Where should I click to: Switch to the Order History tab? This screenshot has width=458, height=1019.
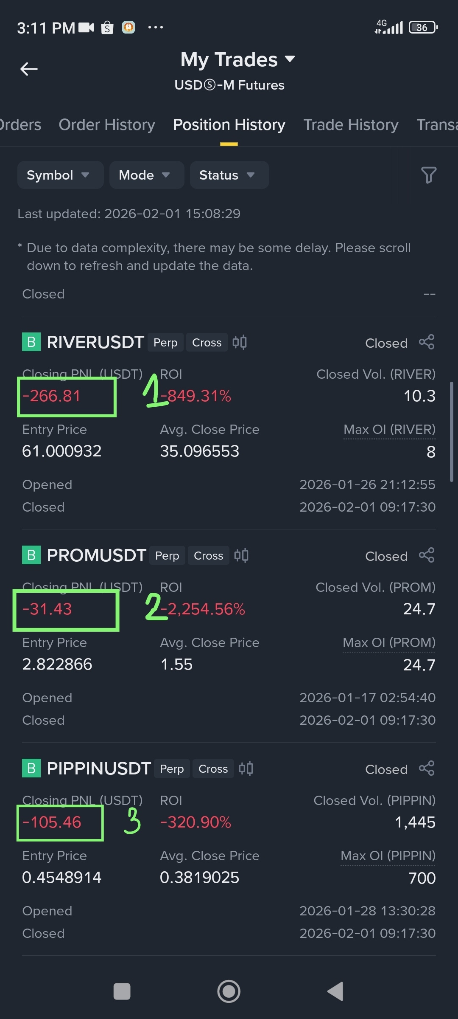click(x=107, y=125)
